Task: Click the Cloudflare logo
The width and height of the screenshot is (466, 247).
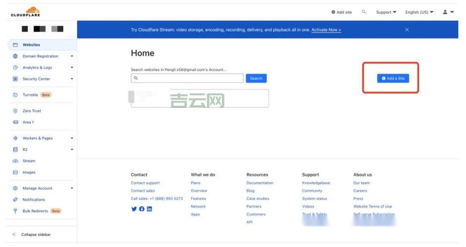Action: 25,12
